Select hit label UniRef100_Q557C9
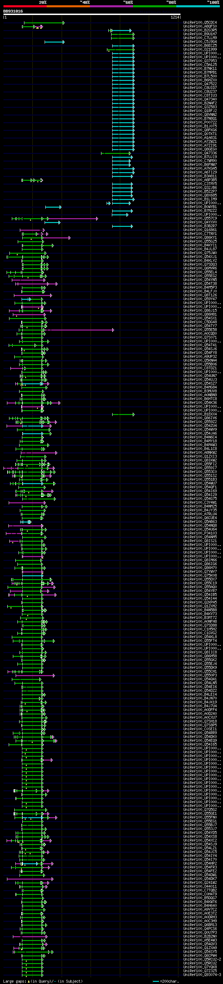 pyautogui.click(x=200, y=219)
